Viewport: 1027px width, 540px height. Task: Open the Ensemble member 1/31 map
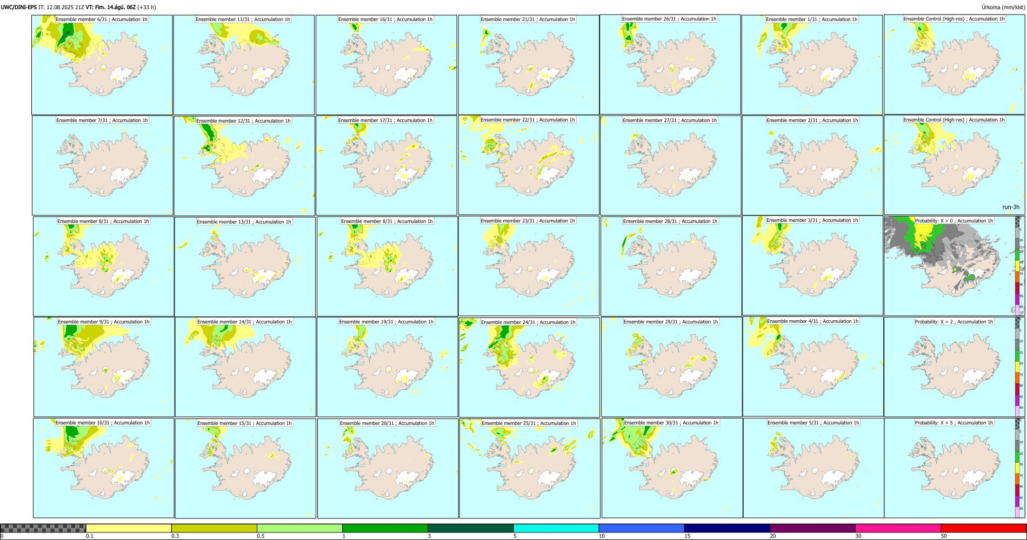coord(812,65)
